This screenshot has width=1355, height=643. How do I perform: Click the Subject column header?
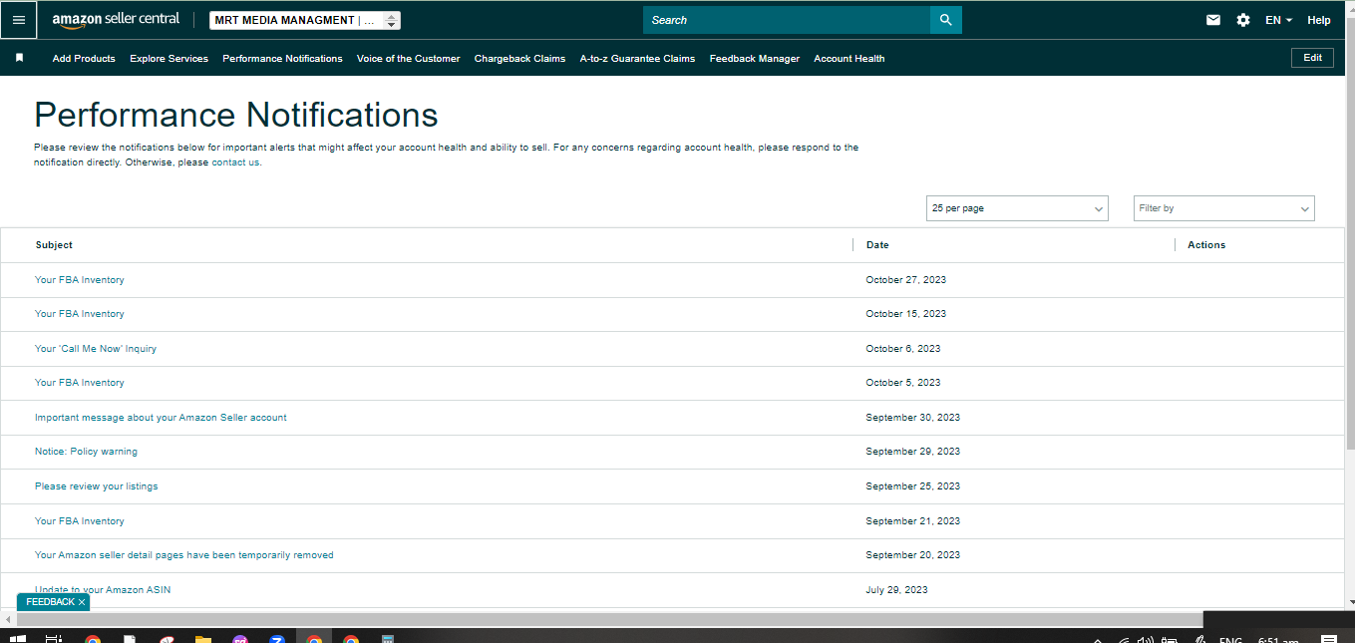click(x=54, y=245)
